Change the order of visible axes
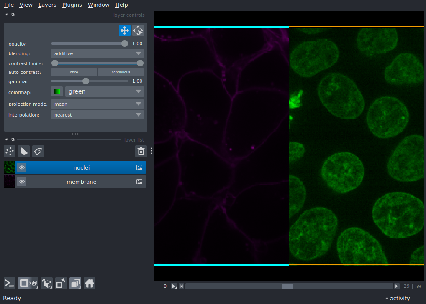426x304 pixels. pos(47,284)
